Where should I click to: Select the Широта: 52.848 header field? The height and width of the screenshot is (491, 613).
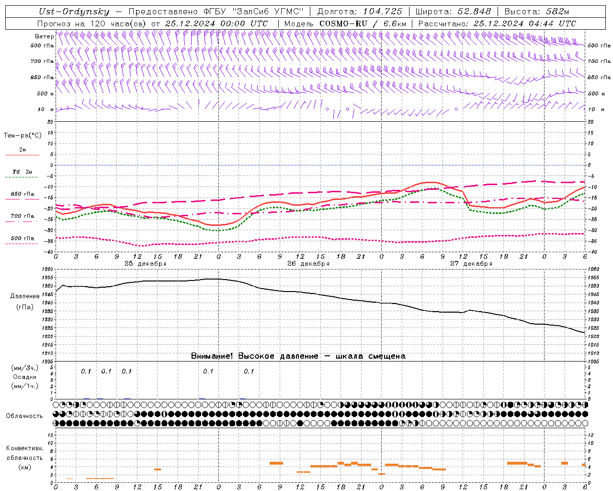[x=453, y=12]
